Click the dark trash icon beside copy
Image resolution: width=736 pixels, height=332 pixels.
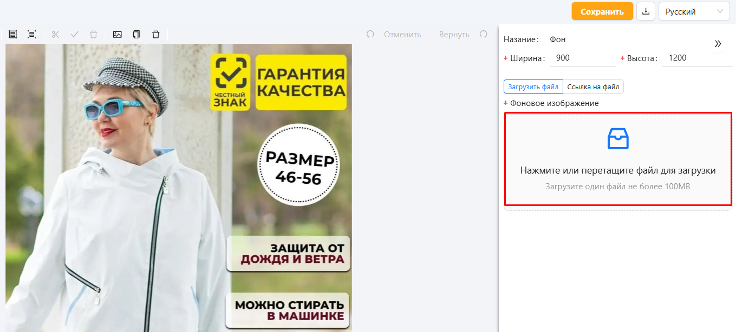[156, 35]
